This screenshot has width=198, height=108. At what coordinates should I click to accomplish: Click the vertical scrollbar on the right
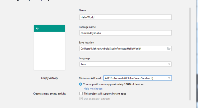[x=190, y=53]
